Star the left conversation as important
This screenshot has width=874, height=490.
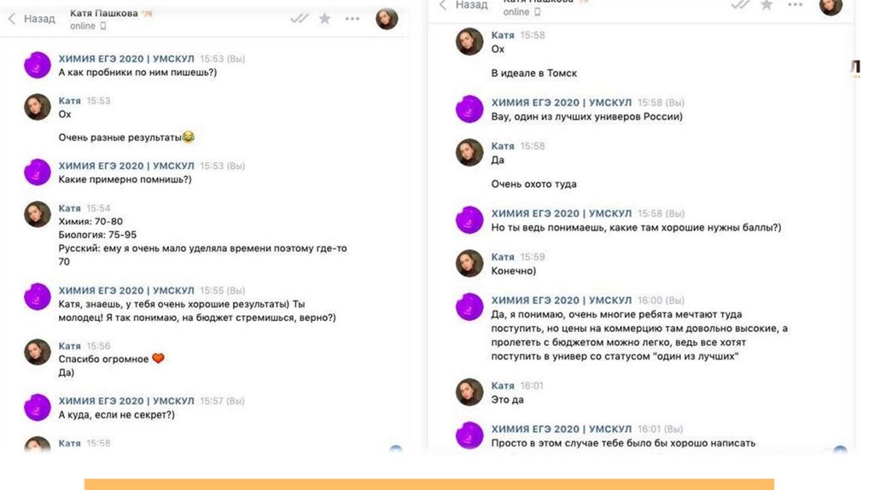click(x=324, y=19)
